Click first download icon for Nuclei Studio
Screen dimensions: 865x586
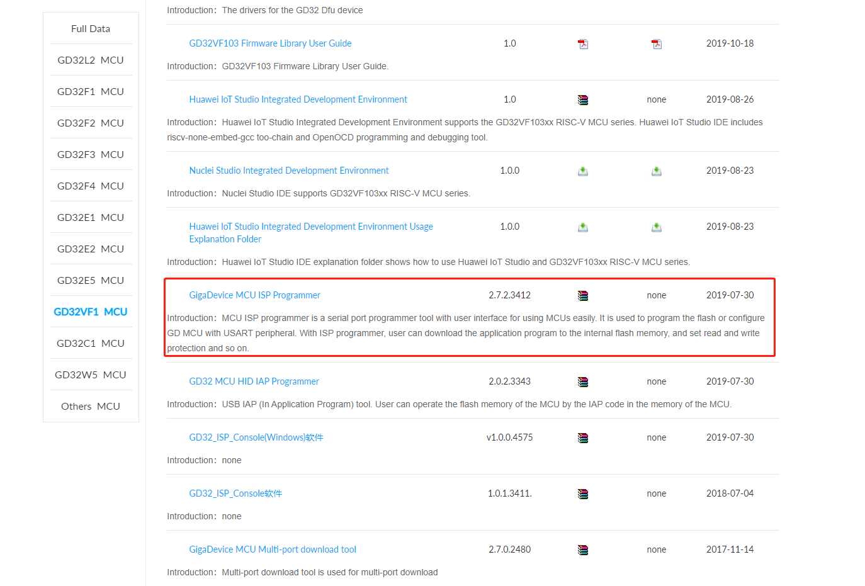point(583,171)
